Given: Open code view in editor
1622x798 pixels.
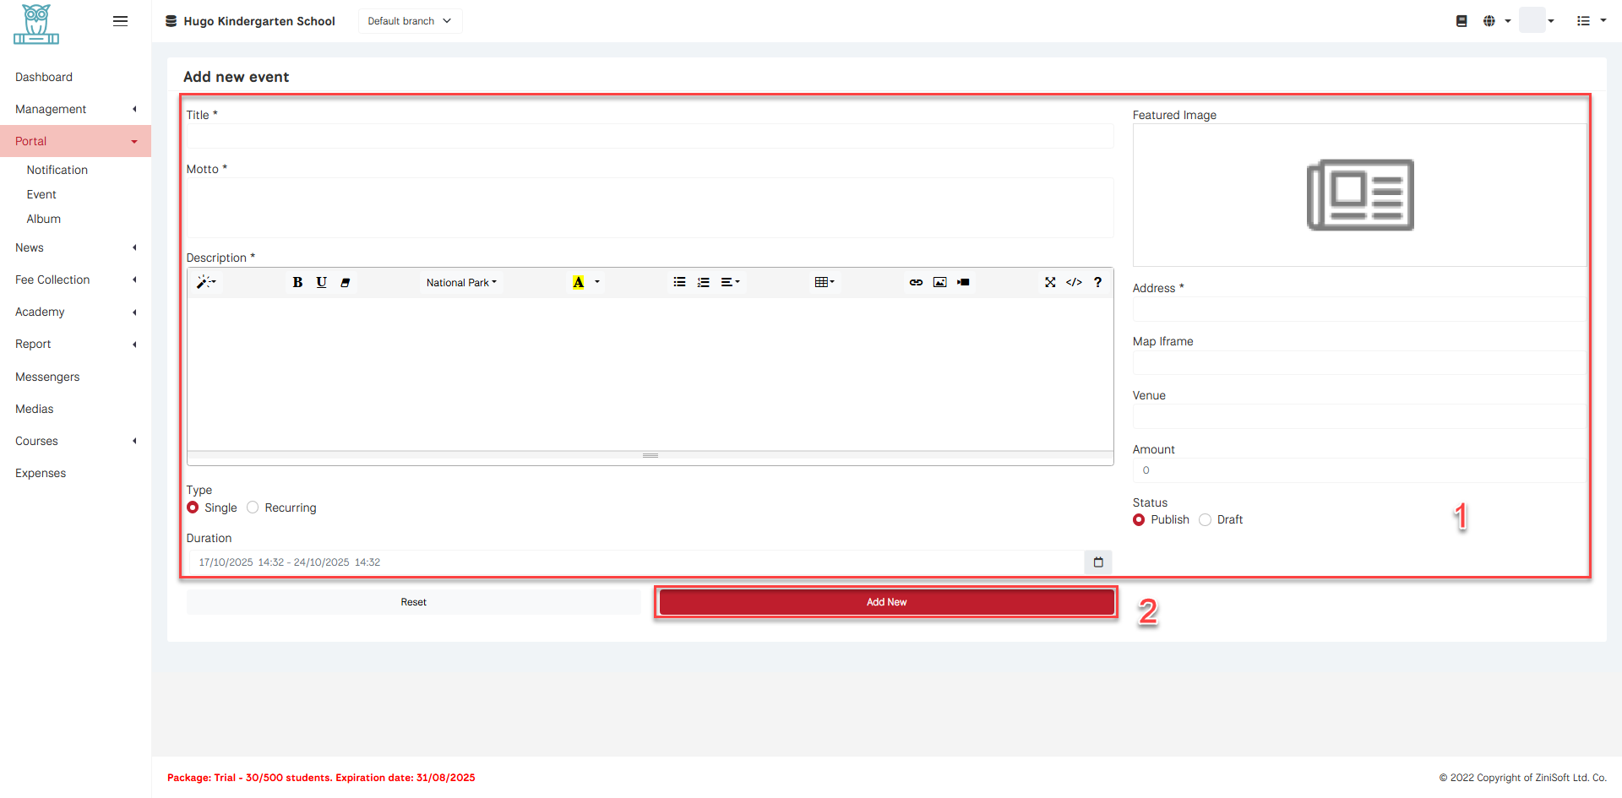Looking at the screenshot, I should click(x=1074, y=283).
